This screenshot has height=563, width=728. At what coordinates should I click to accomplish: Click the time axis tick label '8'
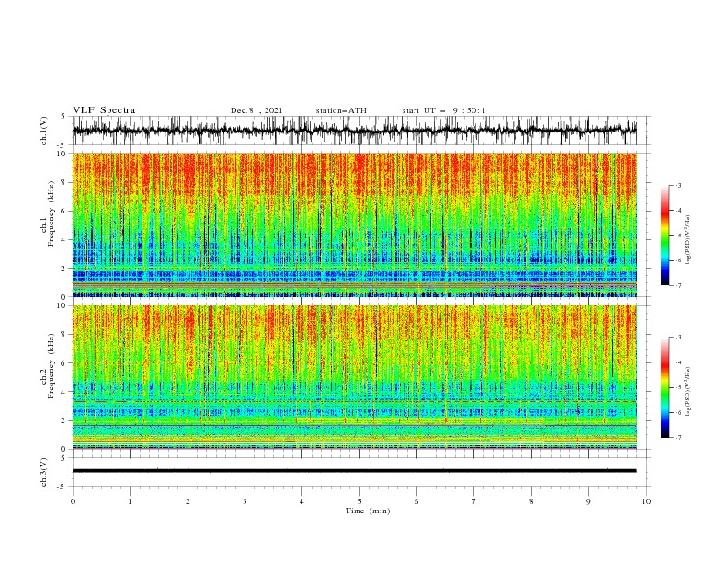click(x=531, y=501)
